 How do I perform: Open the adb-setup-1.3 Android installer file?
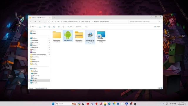point(68,36)
